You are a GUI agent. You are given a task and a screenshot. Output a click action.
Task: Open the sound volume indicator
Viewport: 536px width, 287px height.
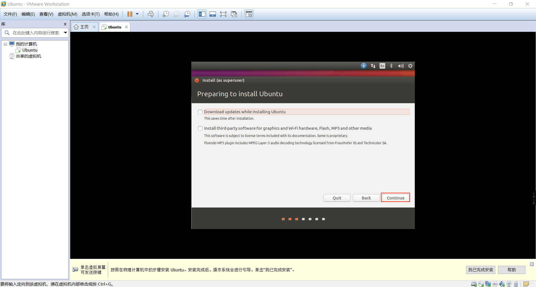pyautogui.click(x=401, y=66)
